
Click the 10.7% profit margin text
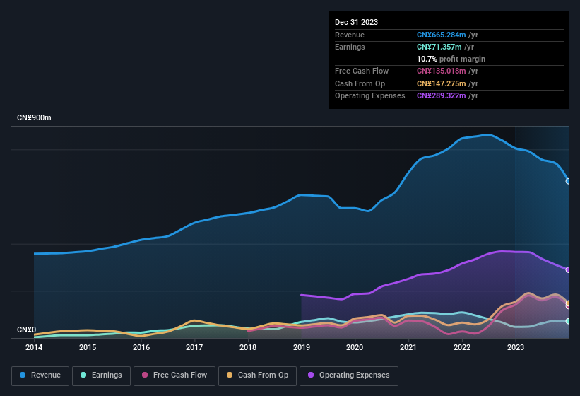pyautogui.click(x=451, y=59)
